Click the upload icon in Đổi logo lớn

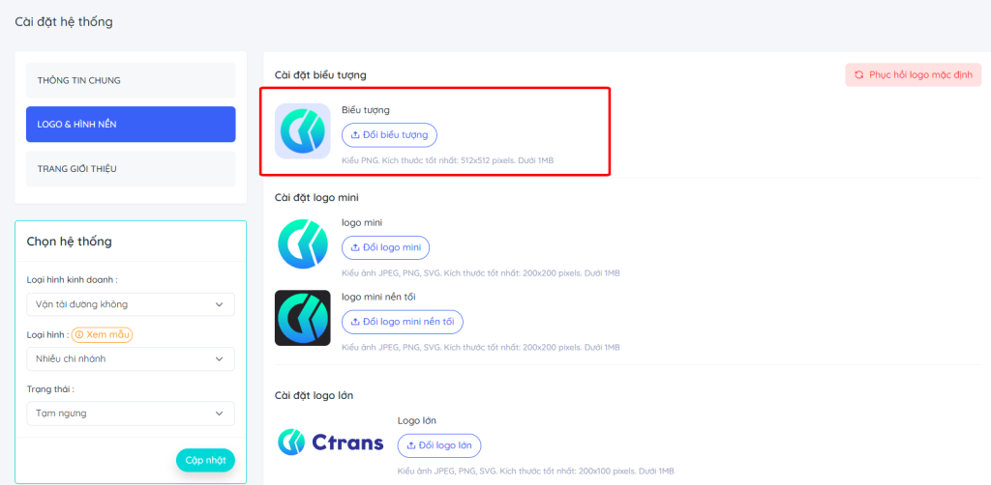point(410,445)
